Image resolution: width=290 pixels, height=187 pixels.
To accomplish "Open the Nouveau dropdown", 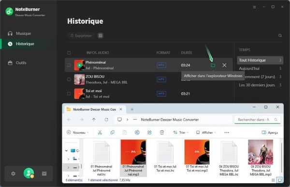I will point(78,133).
